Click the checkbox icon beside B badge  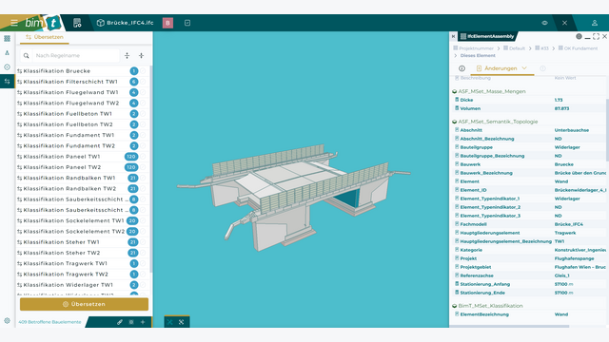click(187, 23)
